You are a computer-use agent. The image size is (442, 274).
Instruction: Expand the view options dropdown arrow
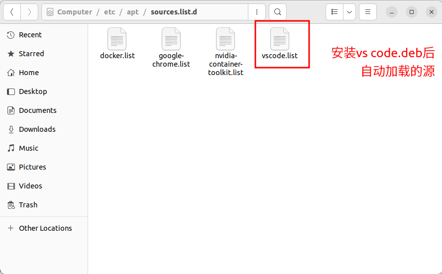pyautogui.click(x=349, y=12)
